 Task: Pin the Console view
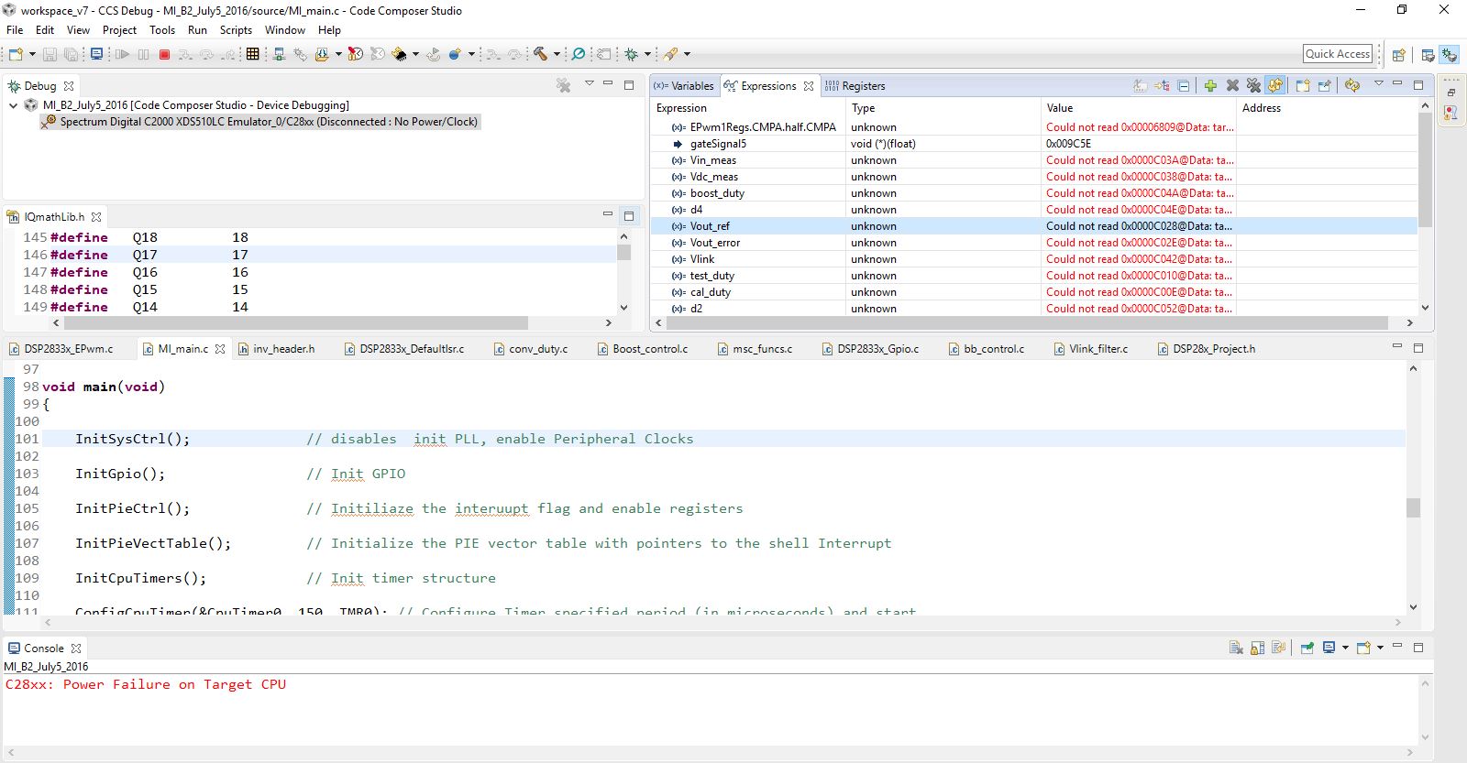click(x=1307, y=649)
